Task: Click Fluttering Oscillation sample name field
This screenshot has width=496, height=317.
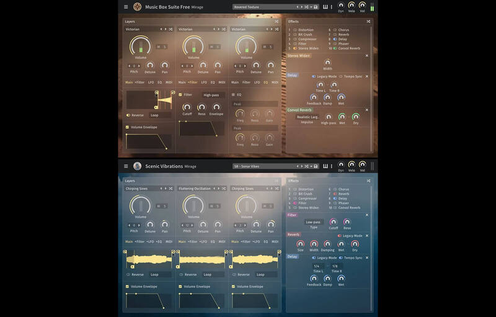Action: (x=196, y=189)
